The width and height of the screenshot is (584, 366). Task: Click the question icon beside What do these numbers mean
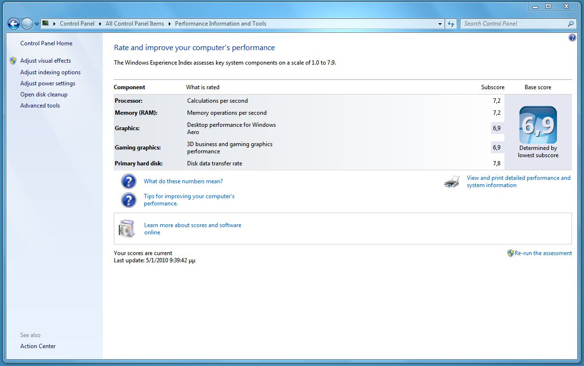pyautogui.click(x=128, y=181)
